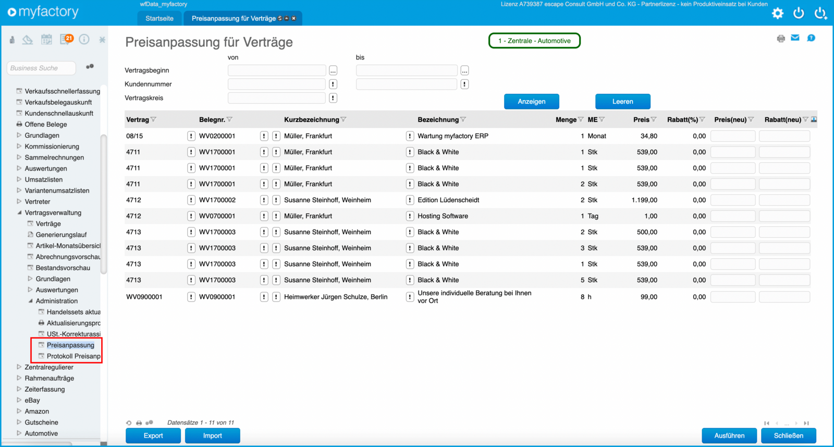Open the mail envelope icon
This screenshot has width=834, height=447.
coord(795,38)
